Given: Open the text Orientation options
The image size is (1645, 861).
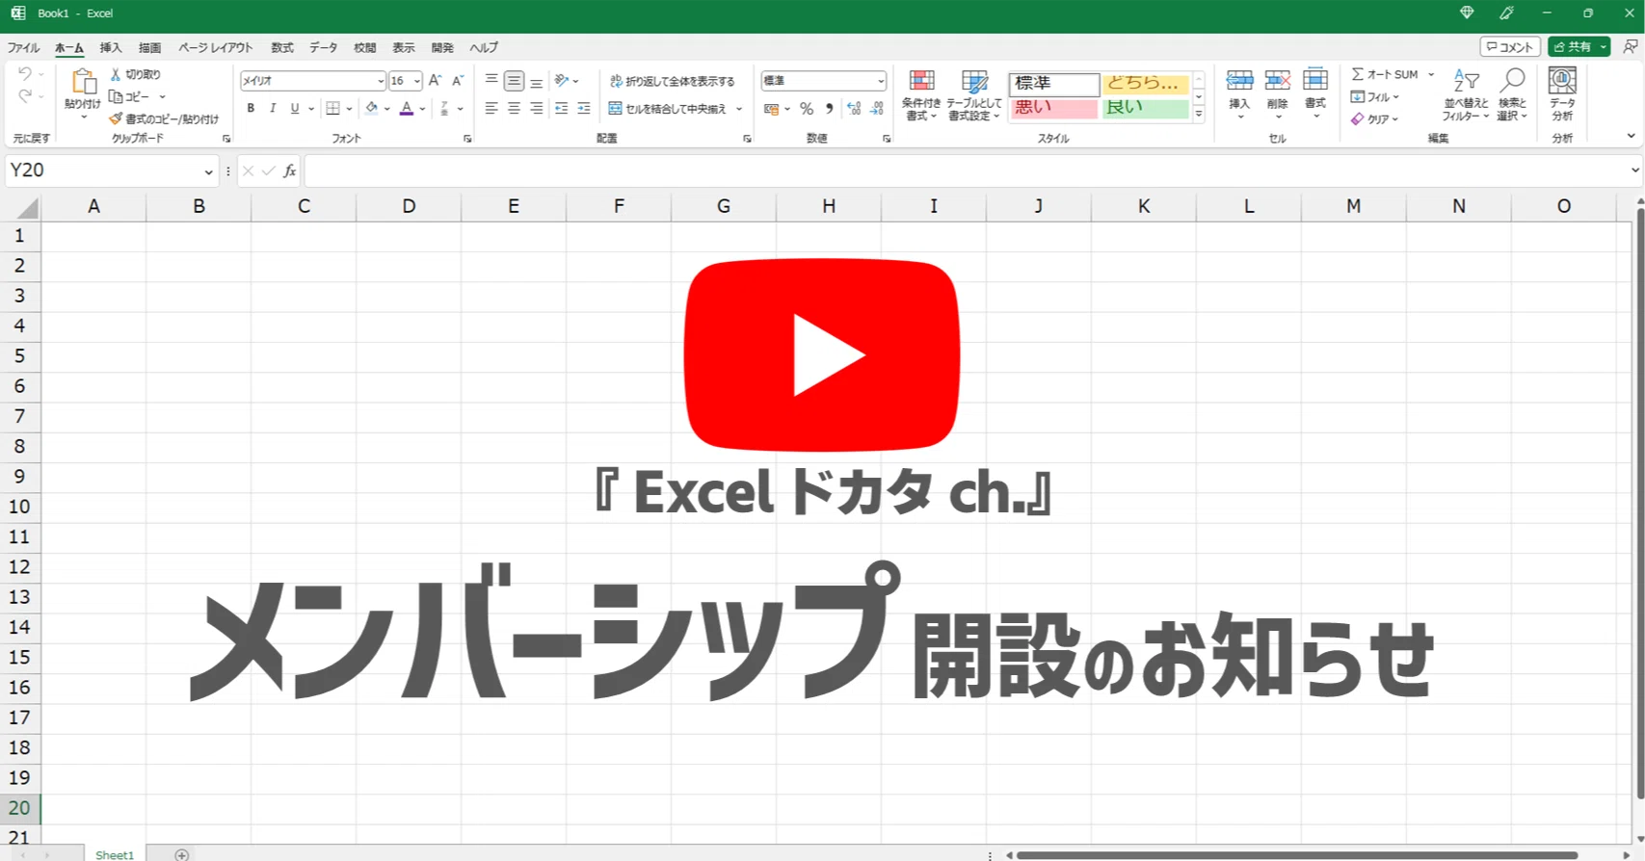Looking at the screenshot, I should 566,81.
